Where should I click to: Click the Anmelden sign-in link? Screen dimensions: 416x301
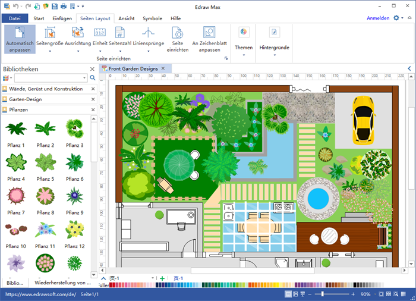[378, 18]
